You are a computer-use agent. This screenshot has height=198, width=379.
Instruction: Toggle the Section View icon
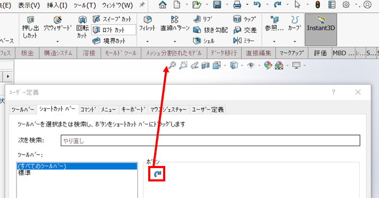205,65
